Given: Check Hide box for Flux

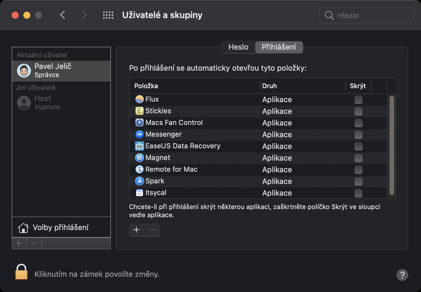Looking at the screenshot, I should [358, 100].
